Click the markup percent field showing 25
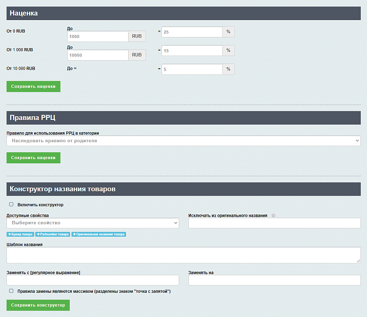 (192, 32)
